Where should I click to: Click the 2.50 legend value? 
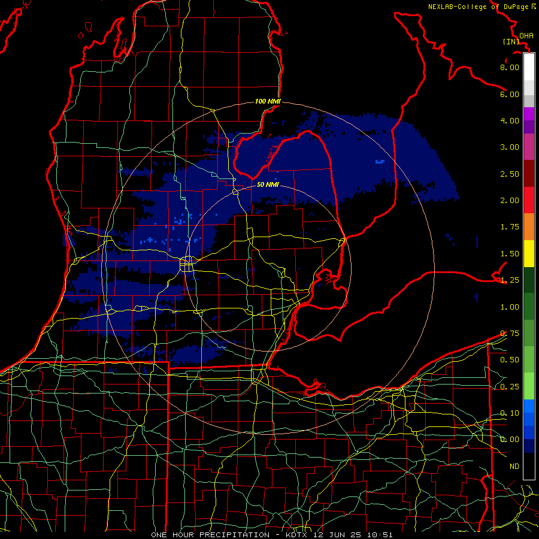(x=510, y=174)
